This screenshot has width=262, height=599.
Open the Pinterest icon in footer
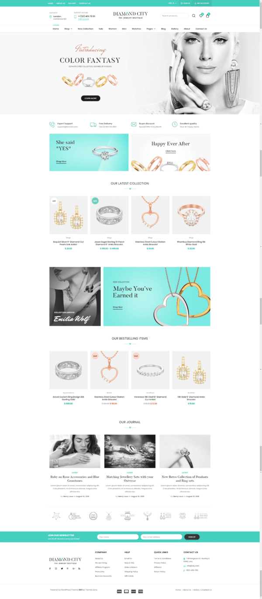click(x=68, y=568)
